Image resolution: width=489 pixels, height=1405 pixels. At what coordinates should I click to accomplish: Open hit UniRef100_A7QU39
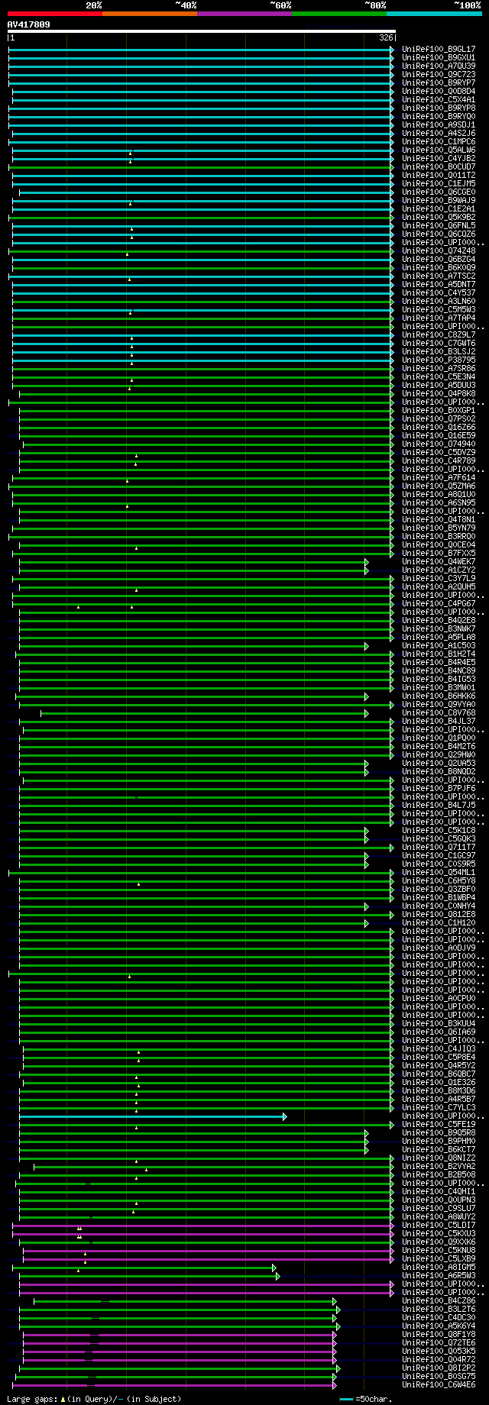439,66
